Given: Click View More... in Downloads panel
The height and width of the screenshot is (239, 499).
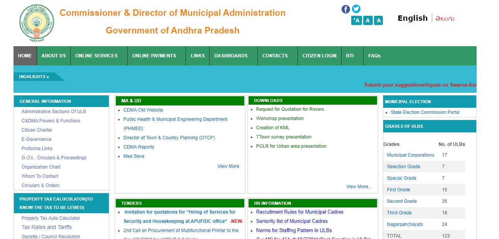Looking at the screenshot, I should click(x=359, y=187).
